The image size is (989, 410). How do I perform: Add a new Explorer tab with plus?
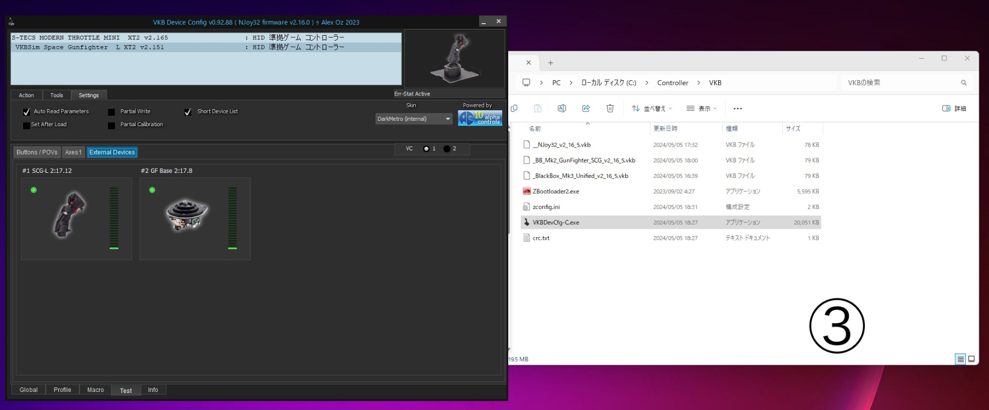tap(551, 63)
